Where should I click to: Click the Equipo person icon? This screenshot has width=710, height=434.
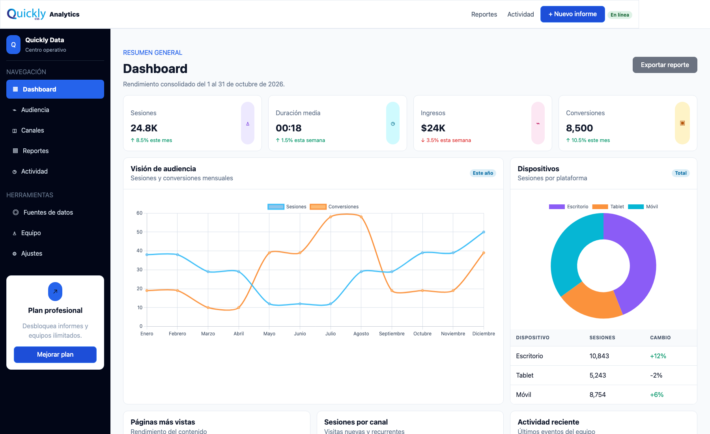(x=15, y=233)
